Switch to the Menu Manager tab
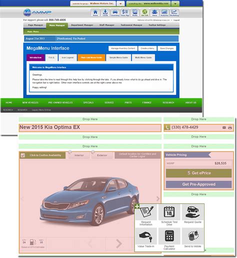Screen dimensions: 237x258 [57, 25]
